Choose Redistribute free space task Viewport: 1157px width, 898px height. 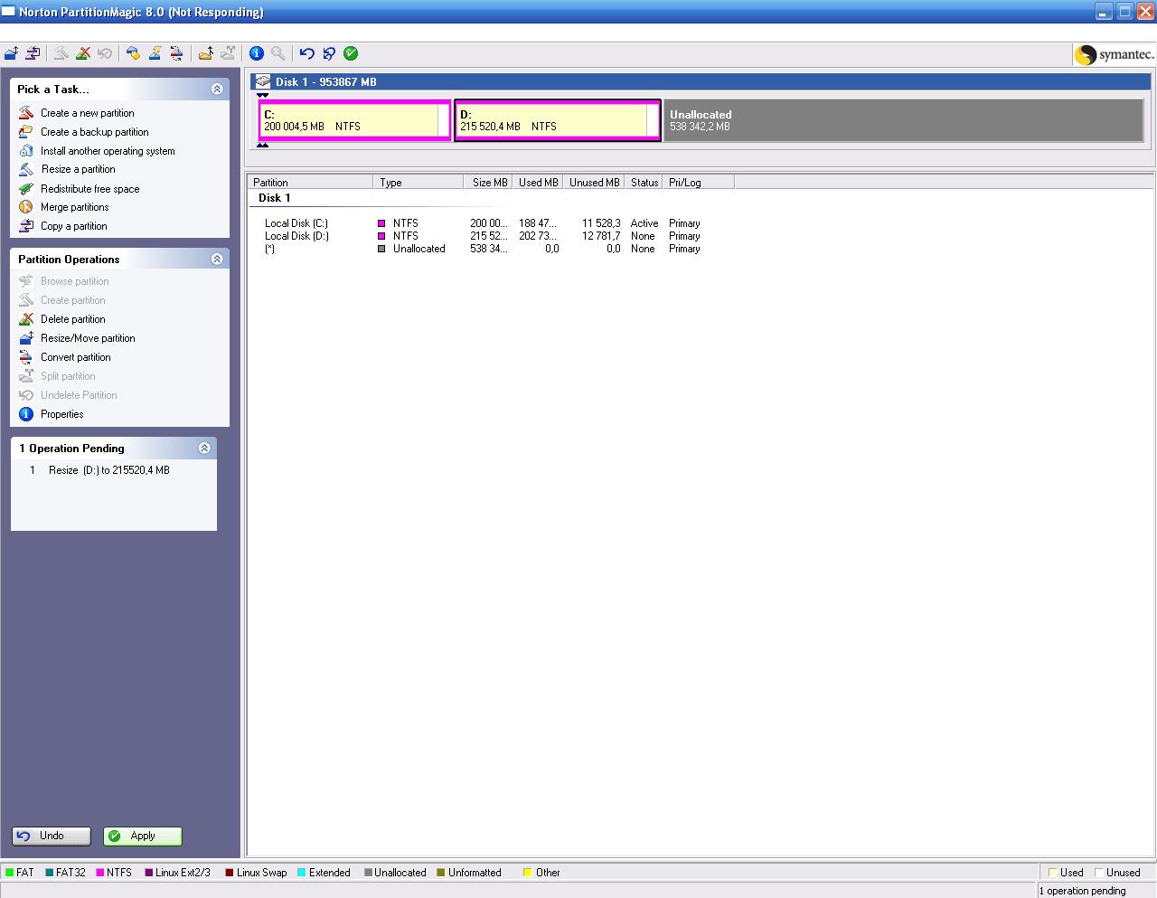pos(89,189)
